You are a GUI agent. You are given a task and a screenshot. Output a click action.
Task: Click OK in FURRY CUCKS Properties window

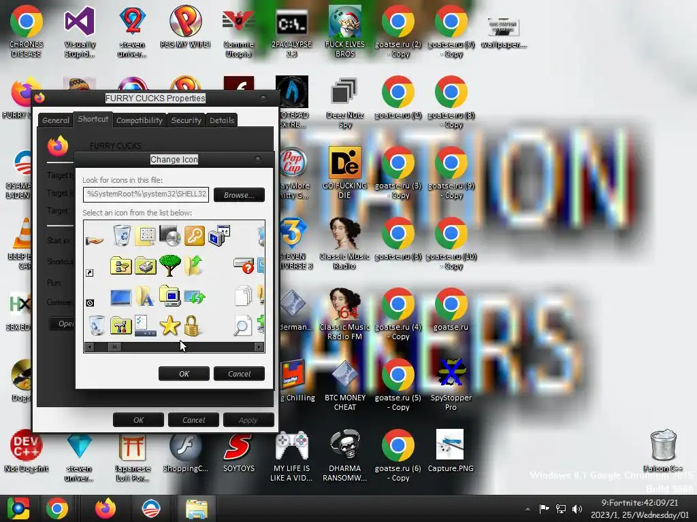(x=138, y=420)
